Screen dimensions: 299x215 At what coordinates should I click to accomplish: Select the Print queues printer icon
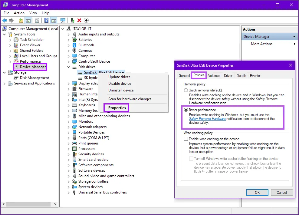(74, 143)
